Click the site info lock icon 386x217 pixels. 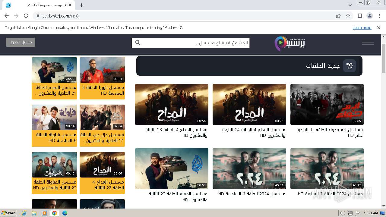click(38, 16)
